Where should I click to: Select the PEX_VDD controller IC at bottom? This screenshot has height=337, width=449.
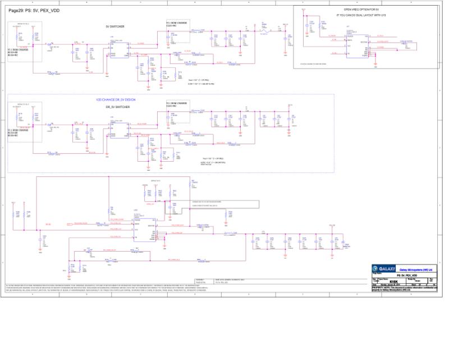[145, 230]
